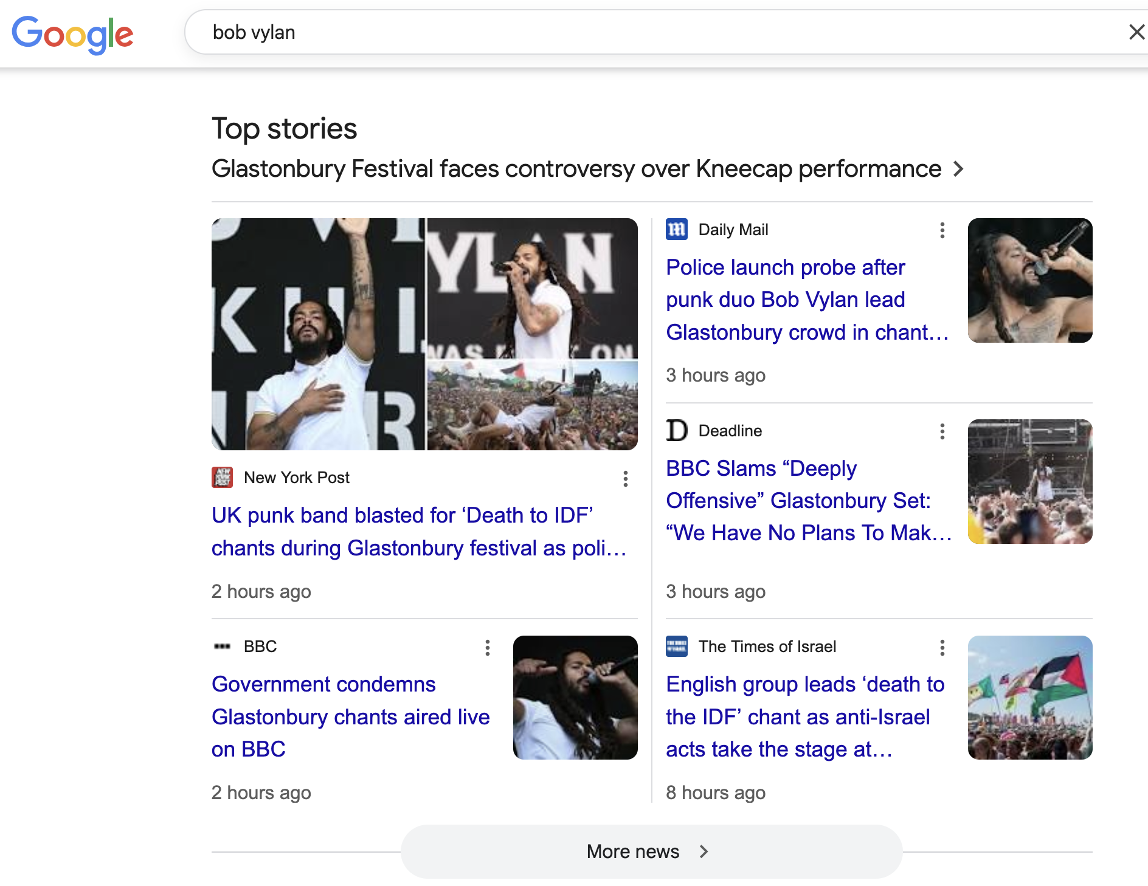
Task: Open options menu for Times of Israel story
Action: pyautogui.click(x=942, y=647)
